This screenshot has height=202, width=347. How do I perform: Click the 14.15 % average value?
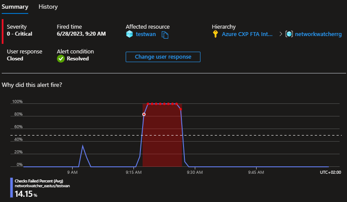tap(26, 194)
